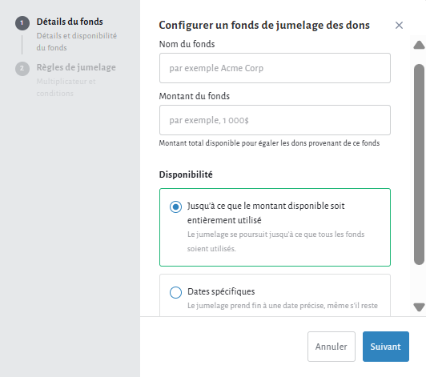Click 'Multiplicateur et conditions' subtitle
Image resolution: width=426 pixels, height=377 pixels.
pyautogui.click(x=66, y=87)
